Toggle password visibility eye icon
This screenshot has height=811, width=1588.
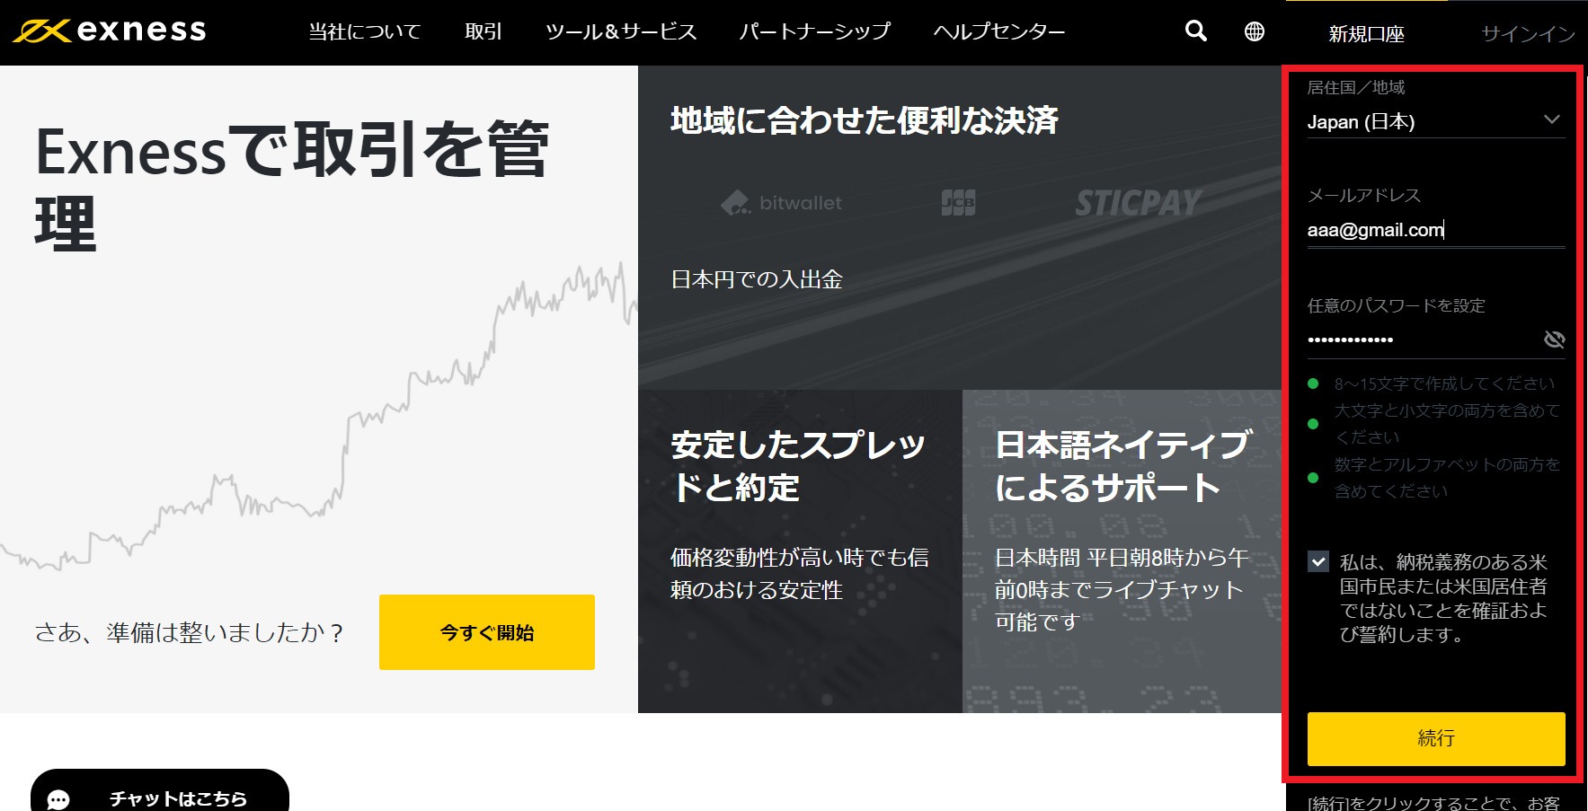pyautogui.click(x=1554, y=339)
